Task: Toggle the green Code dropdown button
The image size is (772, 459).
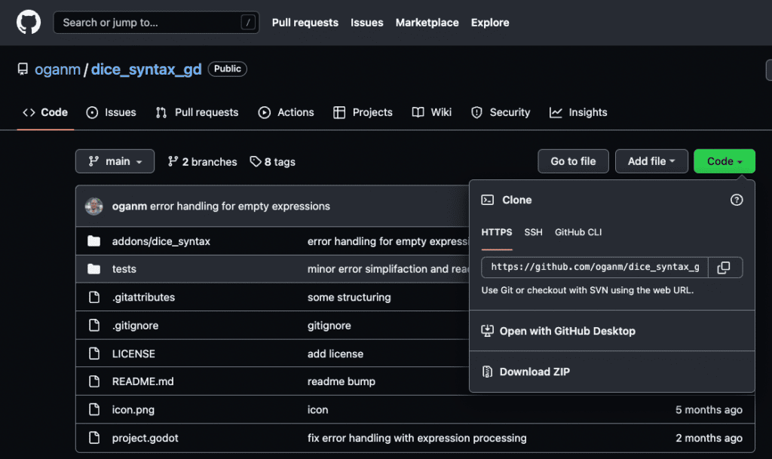Action: [x=725, y=161]
